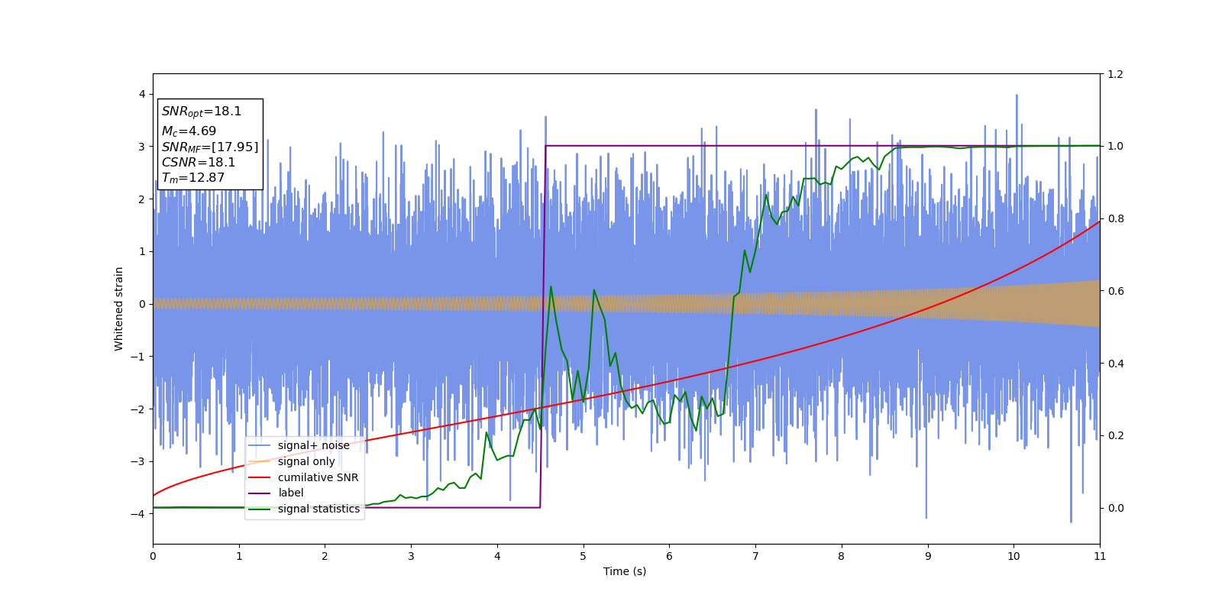Click the SNRMF=[17.95] annotation text

(210, 147)
